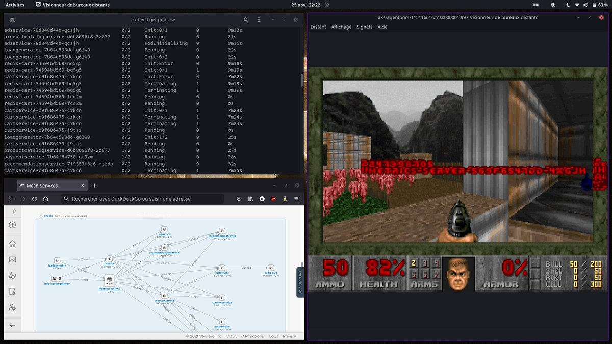Select the PUBLIC frontend-external node
Screen dimensions: 612x344
tap(110, 280)
